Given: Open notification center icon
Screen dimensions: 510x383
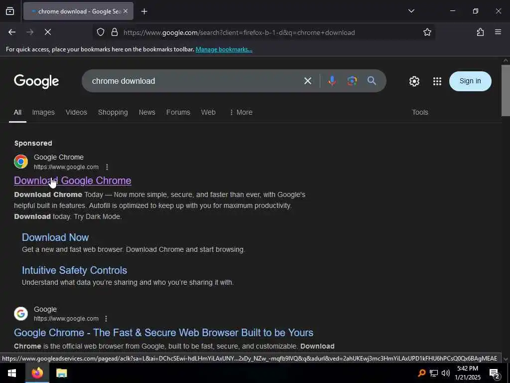Looking at the screenshot, I should [495, 373].
